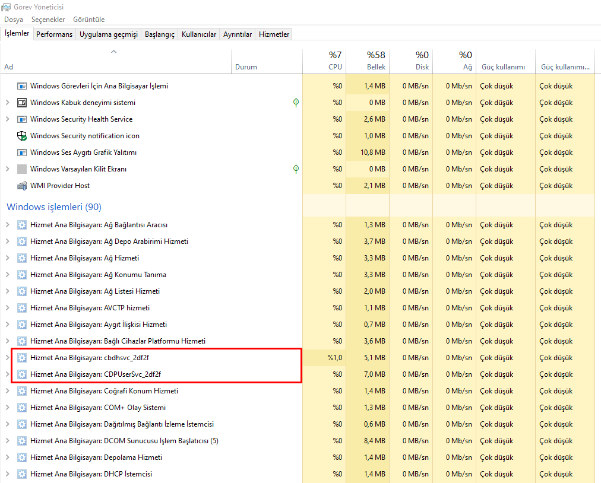This screenshot has height=483, width=601.
Task: Click the Windows Kabuk deneyimi sistemi icon
Action: pos(22,103)
